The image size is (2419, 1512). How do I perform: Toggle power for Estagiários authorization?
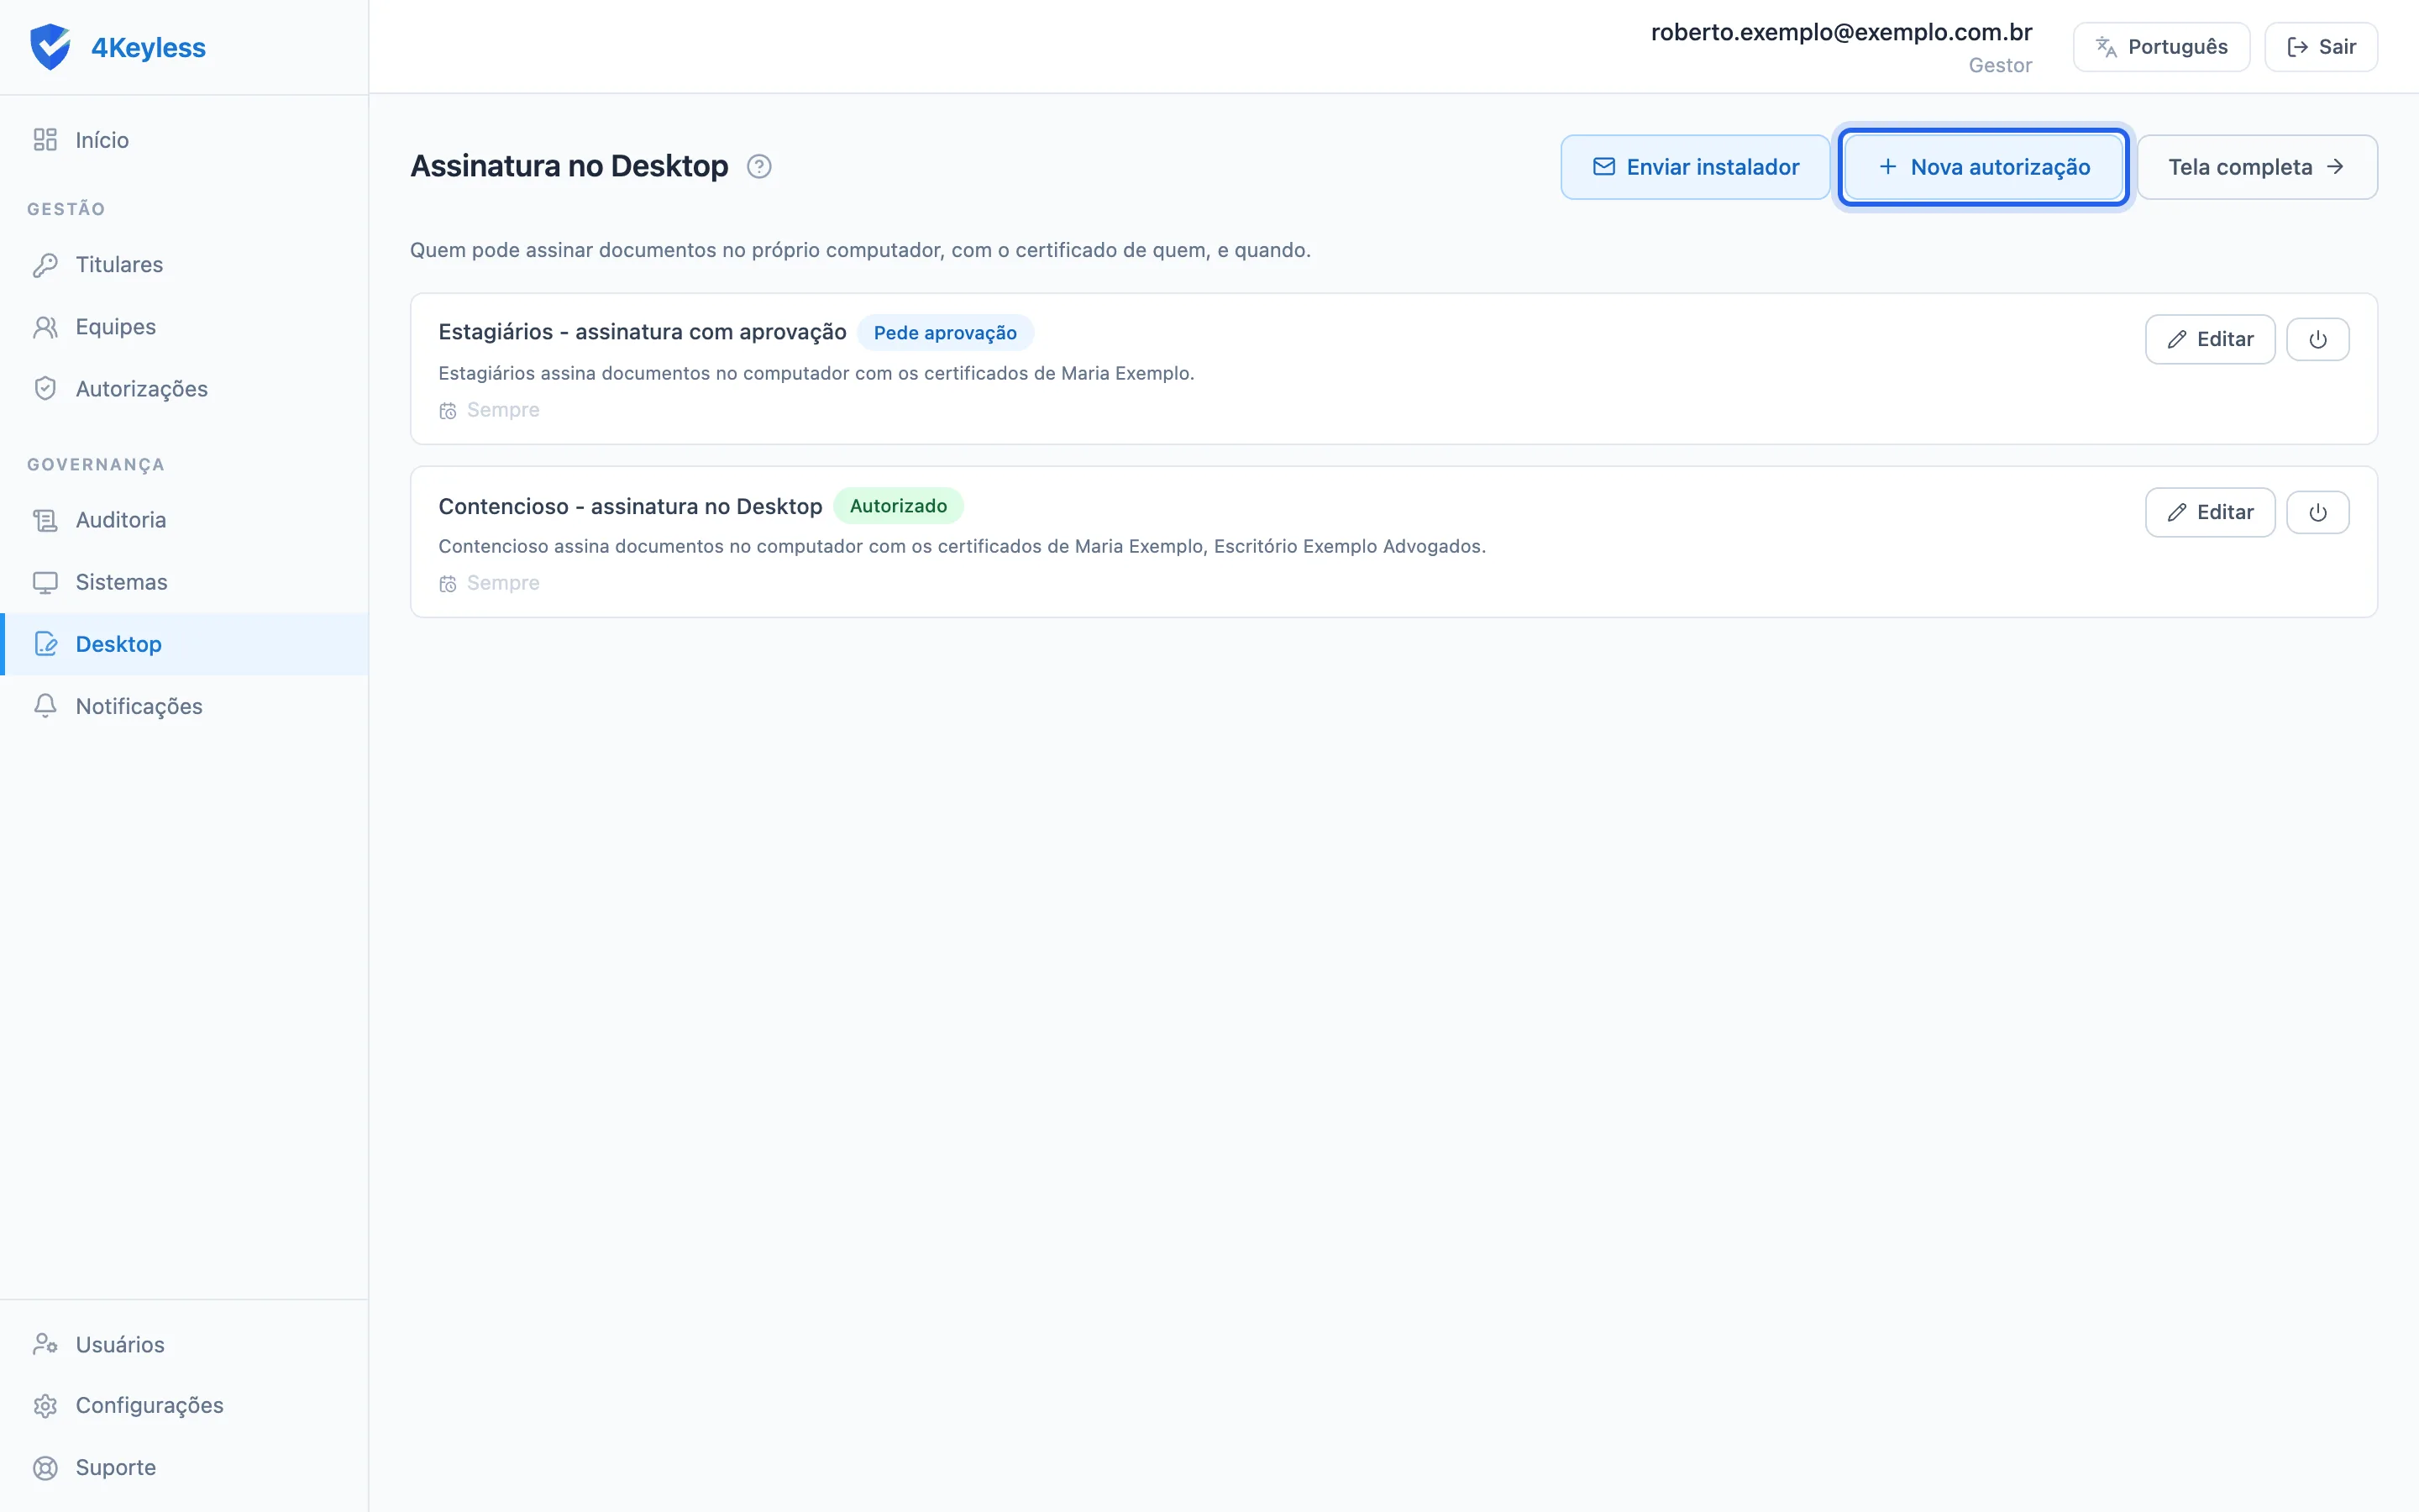click(x=2317, y=340)
